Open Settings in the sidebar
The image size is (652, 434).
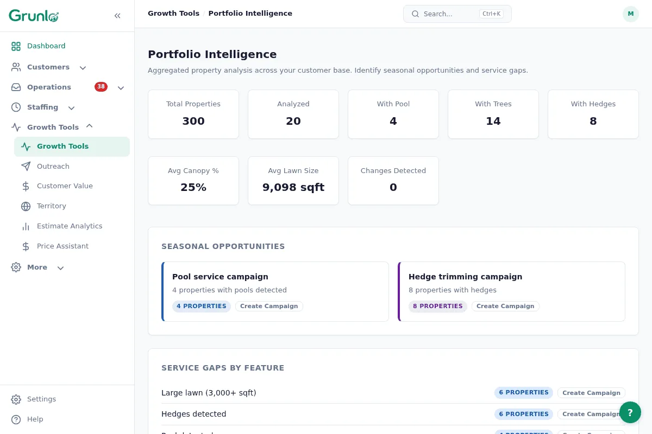[x=67, y=399]
